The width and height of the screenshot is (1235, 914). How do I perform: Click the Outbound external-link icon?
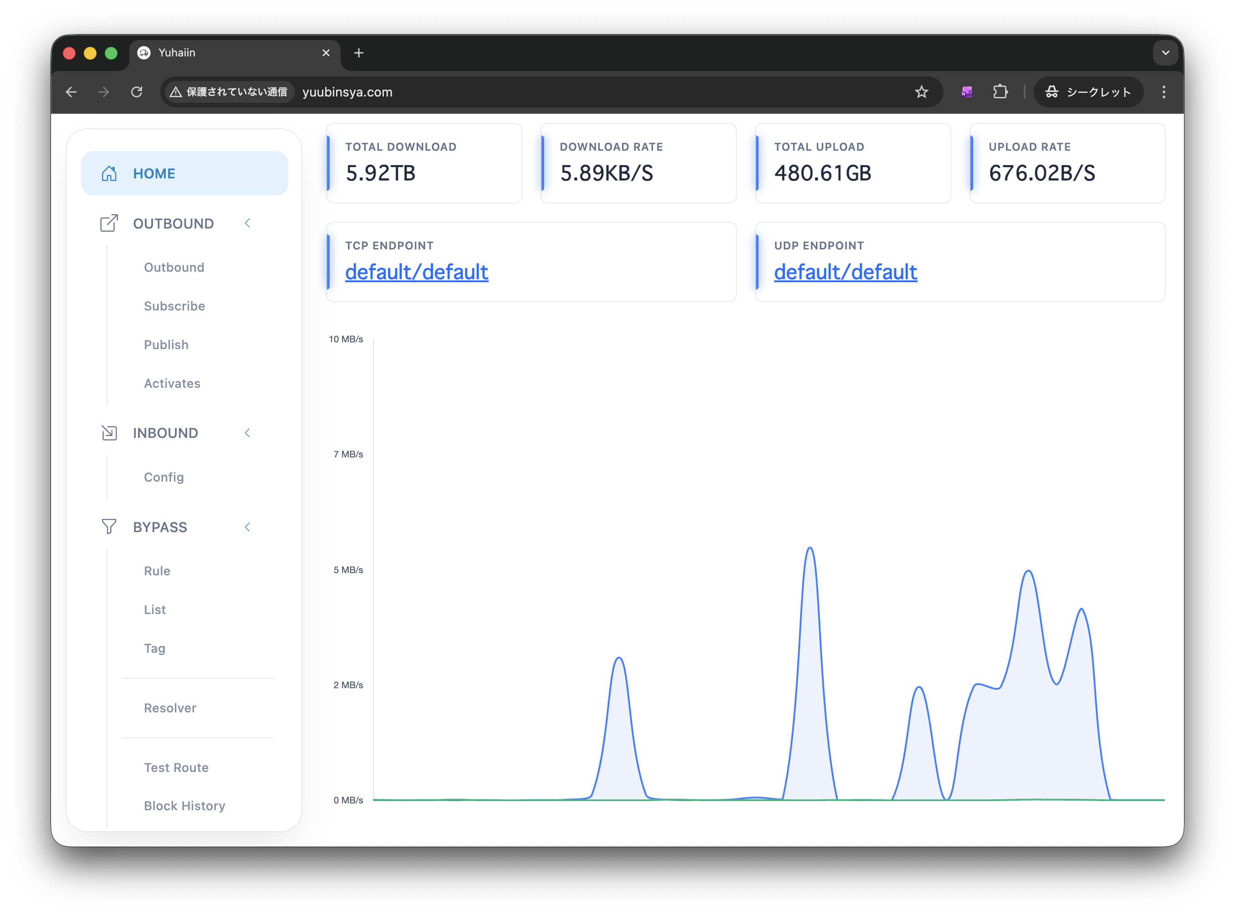coord(109,223)
